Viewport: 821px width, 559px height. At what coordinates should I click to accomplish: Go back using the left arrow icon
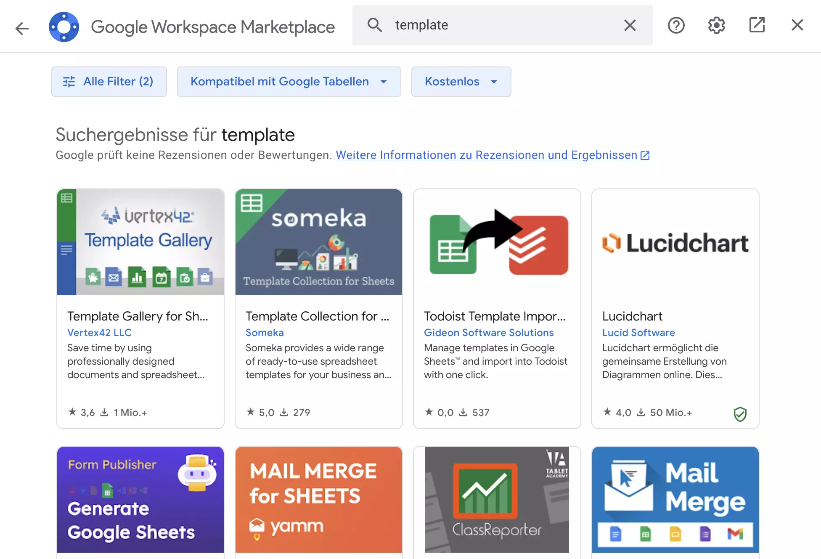(x=22, y=28)
